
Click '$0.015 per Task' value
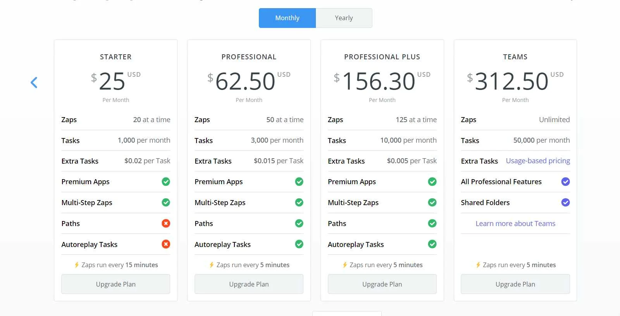pos(279,161)
